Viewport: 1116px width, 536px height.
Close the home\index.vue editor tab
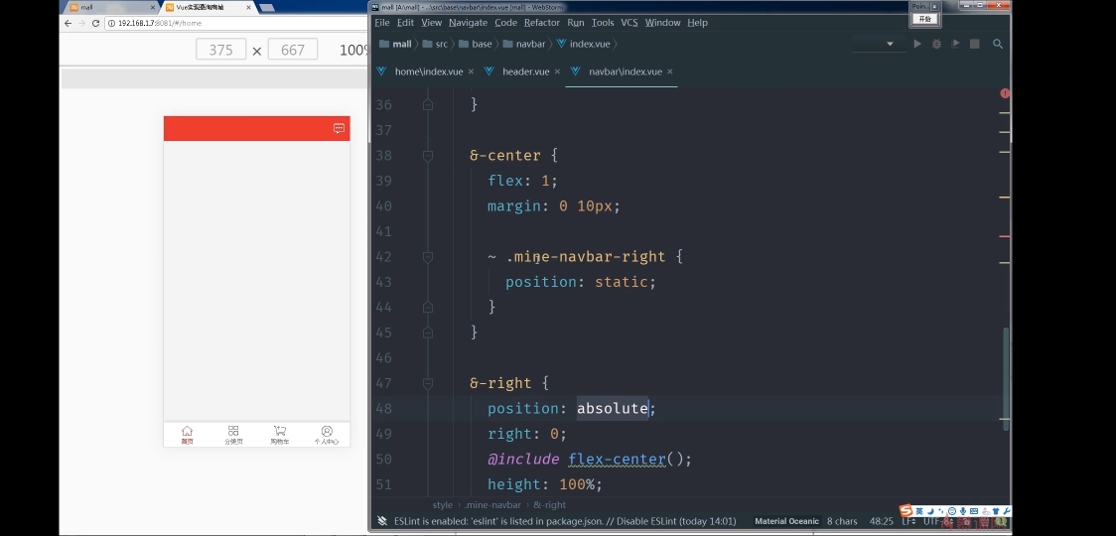pyautogui.click(x=472, y=71)
